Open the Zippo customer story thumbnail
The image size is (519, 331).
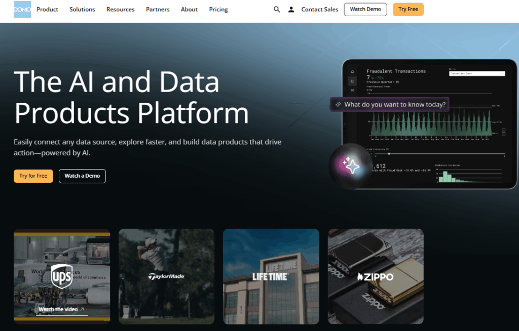point(376,276)
